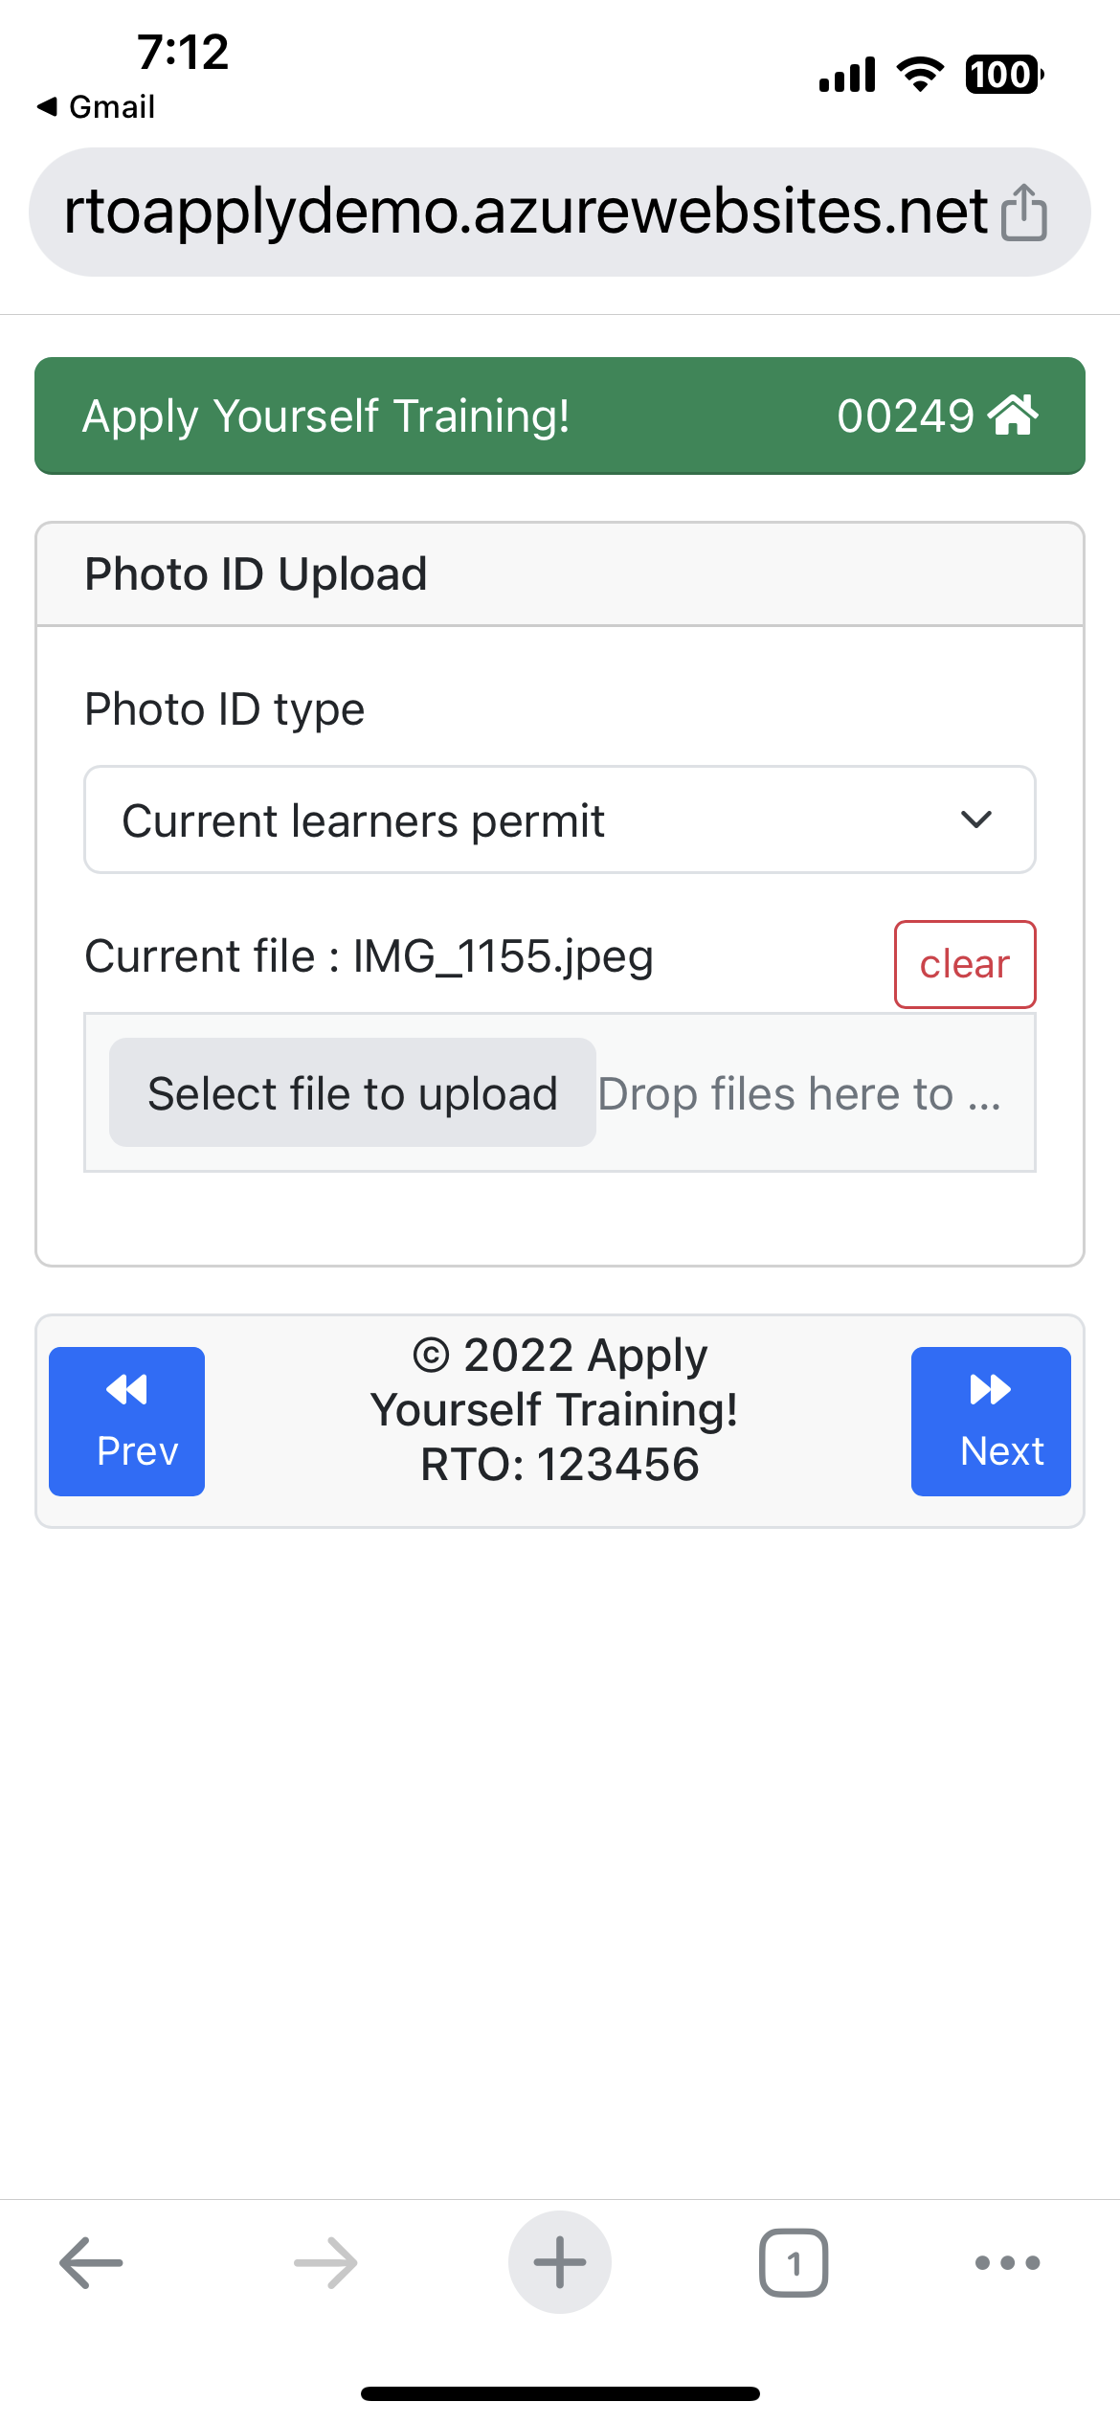The image size is (1120, 2424).
Task: Open the tab switcher showing 1 tab
Action: (x=794, y=2262)
